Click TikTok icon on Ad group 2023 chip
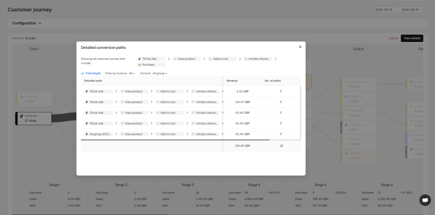 pos(87,134)
